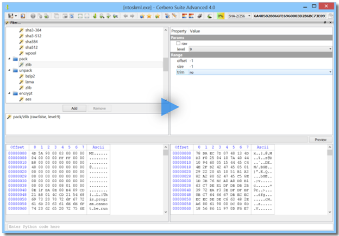Click the green down-arrow toolbar icon
339x236 pixels.
[x=95, y=16]
